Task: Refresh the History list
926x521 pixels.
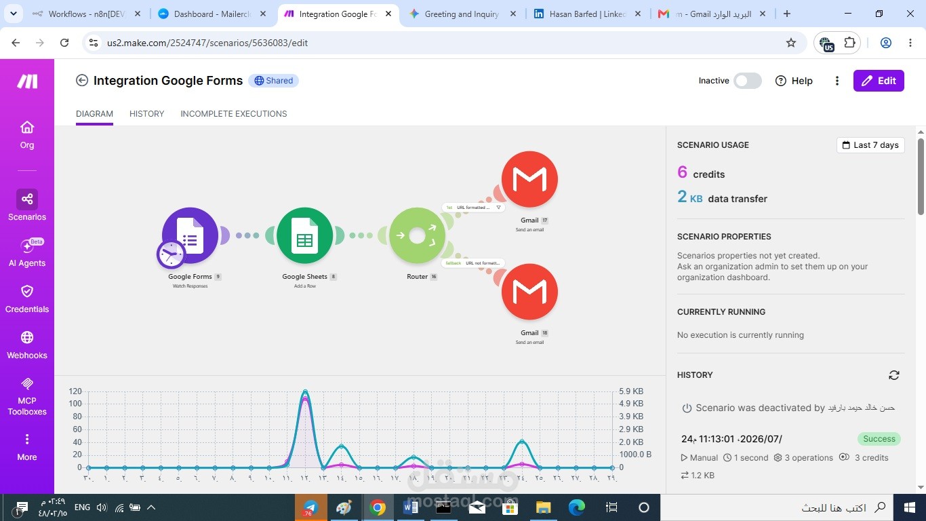Action: click(x=894, y=375)
